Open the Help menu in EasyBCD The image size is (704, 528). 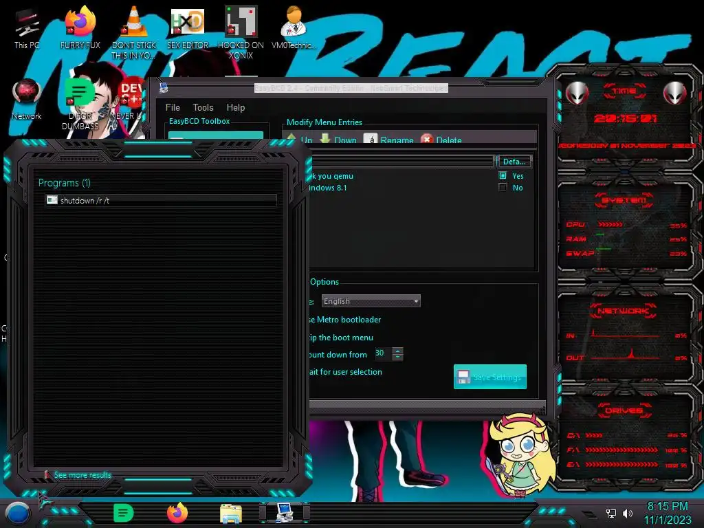click(x=236, y=107)
